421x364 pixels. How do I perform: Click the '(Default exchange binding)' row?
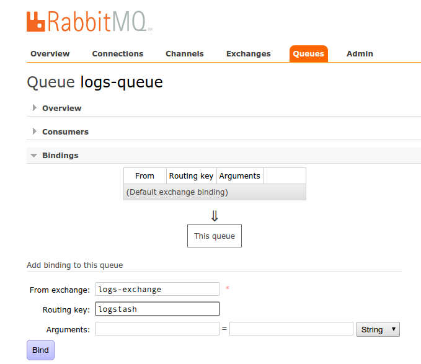pyautogui.click(x=215, y=192)
